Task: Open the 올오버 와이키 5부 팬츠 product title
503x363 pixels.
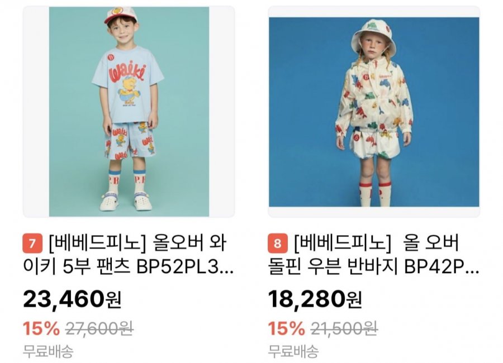Action: click(129, 255)
